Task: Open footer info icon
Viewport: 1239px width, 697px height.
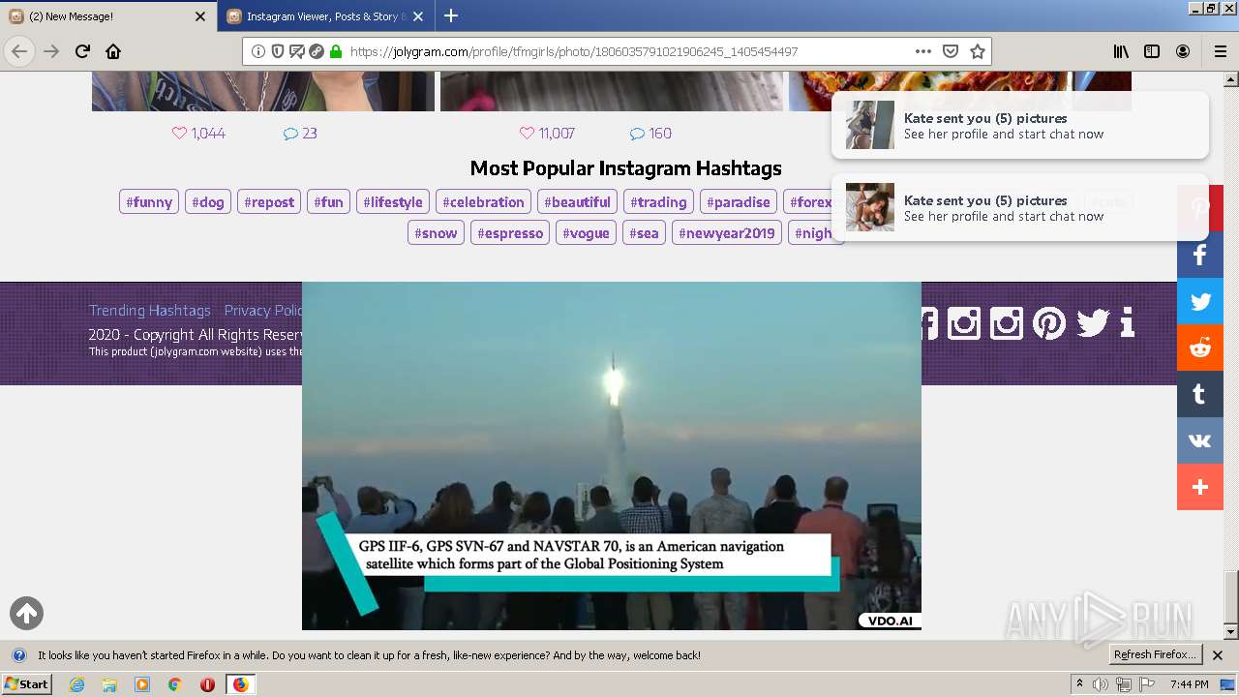Action: tap(1127, 322)
